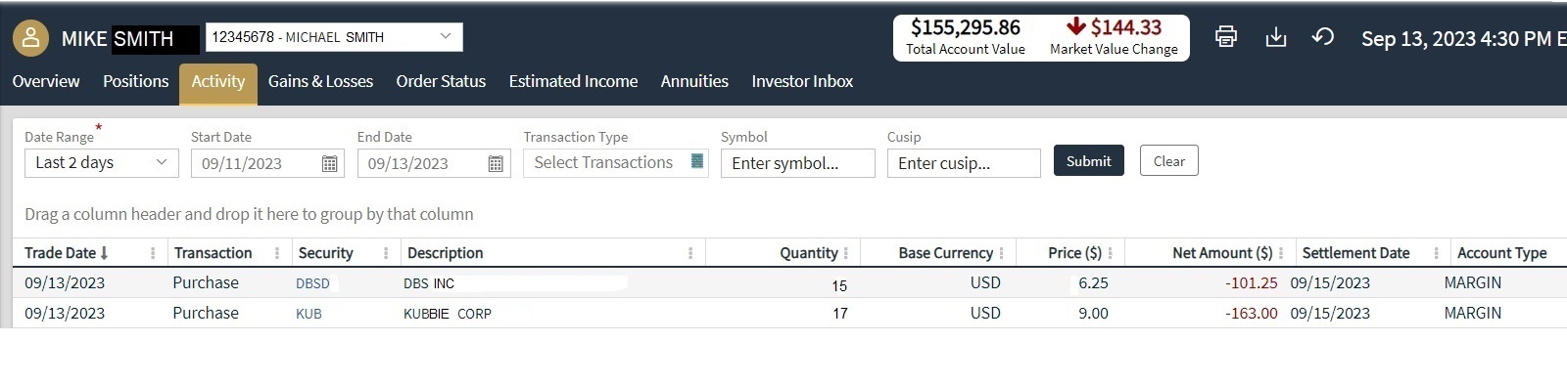Image resolution: width=1567 pixels, height=386 pixels.
Task: Sort by the Security column header
Action: pyautogui.click(x=325, y=253)
